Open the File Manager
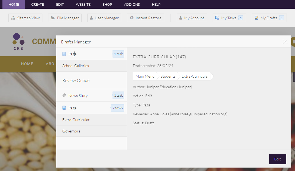This screenshot has height=171, width=295. tap(65, 18)
